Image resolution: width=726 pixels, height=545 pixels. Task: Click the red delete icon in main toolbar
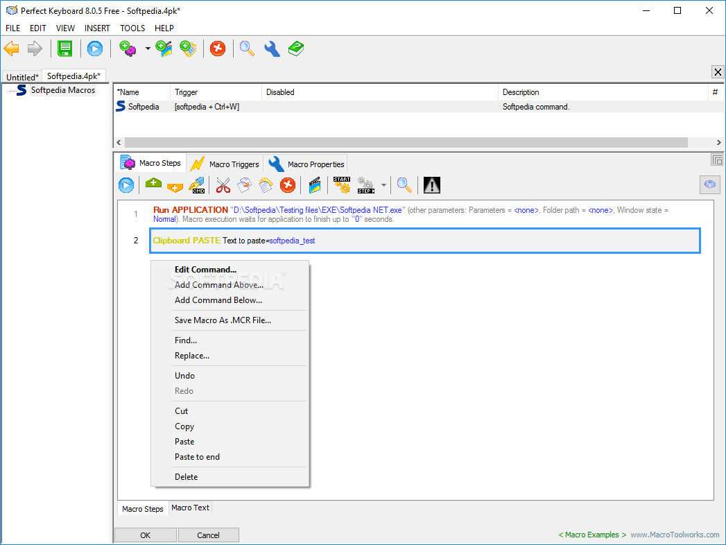click(218, 49)
